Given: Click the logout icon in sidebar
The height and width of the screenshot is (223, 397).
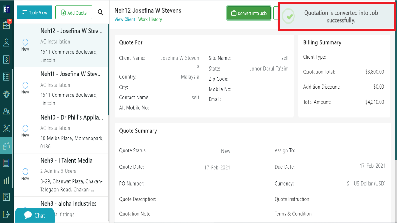Looking at the screenshot, I should (x=6, y=214).
